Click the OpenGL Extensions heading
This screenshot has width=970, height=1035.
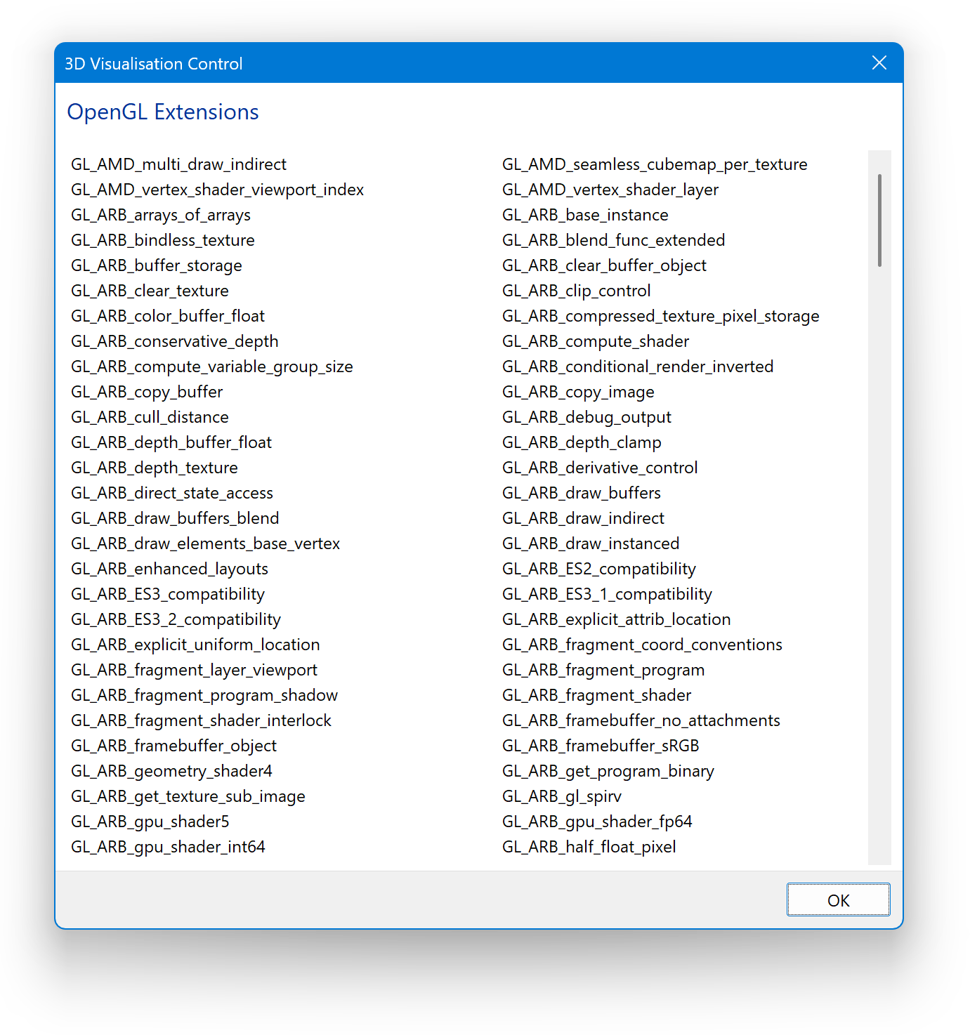click(x=163, y=112)
